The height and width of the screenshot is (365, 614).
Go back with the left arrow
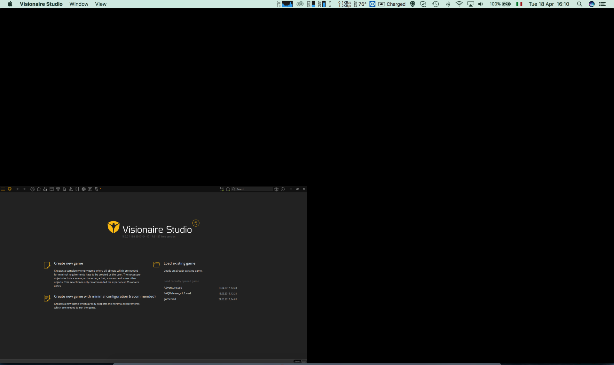coord(18,189)
